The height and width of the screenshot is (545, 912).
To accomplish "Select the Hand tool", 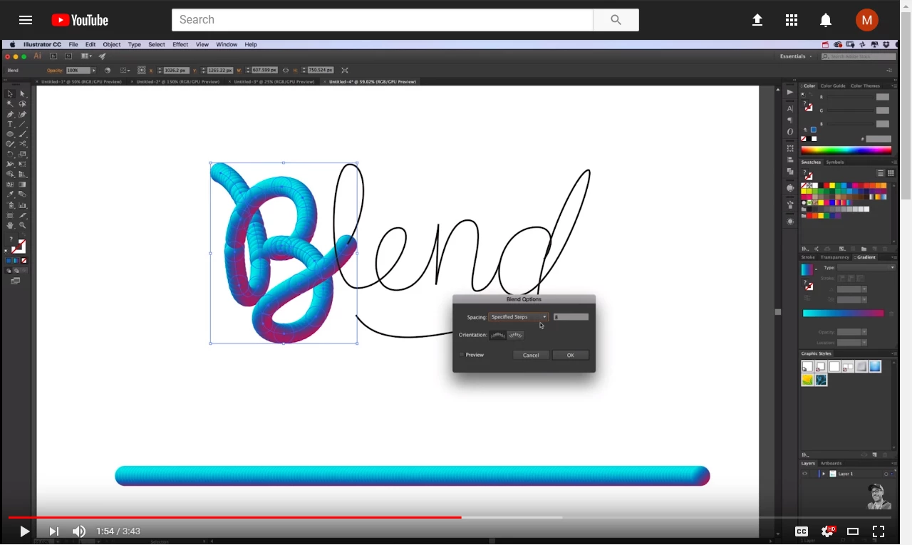I will click(x=10, y=225).
